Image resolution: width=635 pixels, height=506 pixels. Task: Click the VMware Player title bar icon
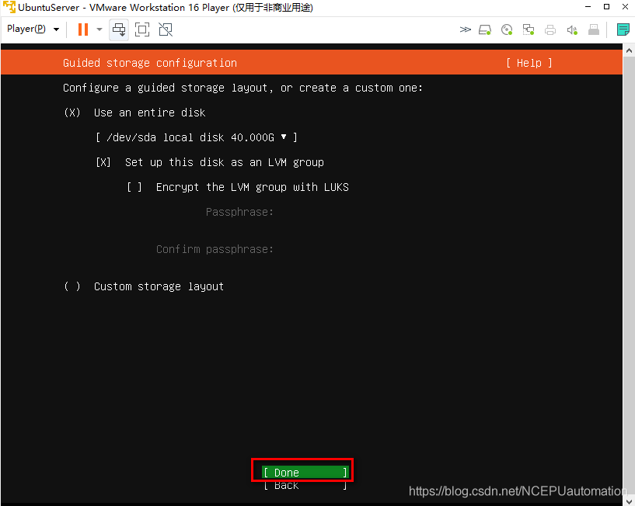tap(9, 7)
